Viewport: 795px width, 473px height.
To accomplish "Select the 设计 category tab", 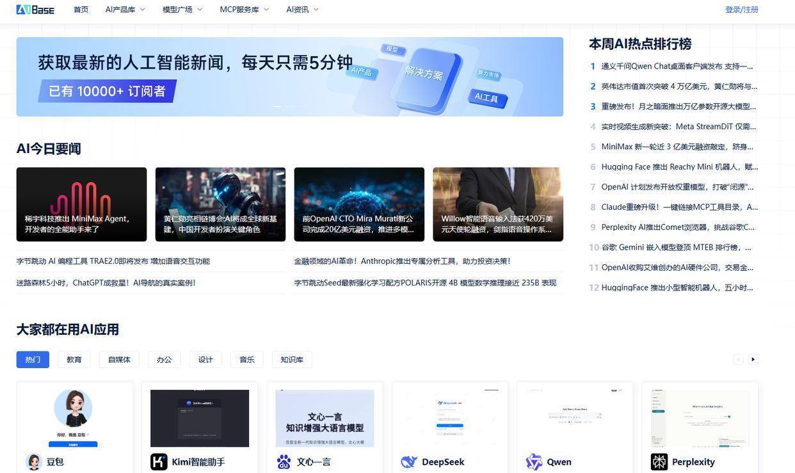I will pyautogui.click(x=205, y=360).
